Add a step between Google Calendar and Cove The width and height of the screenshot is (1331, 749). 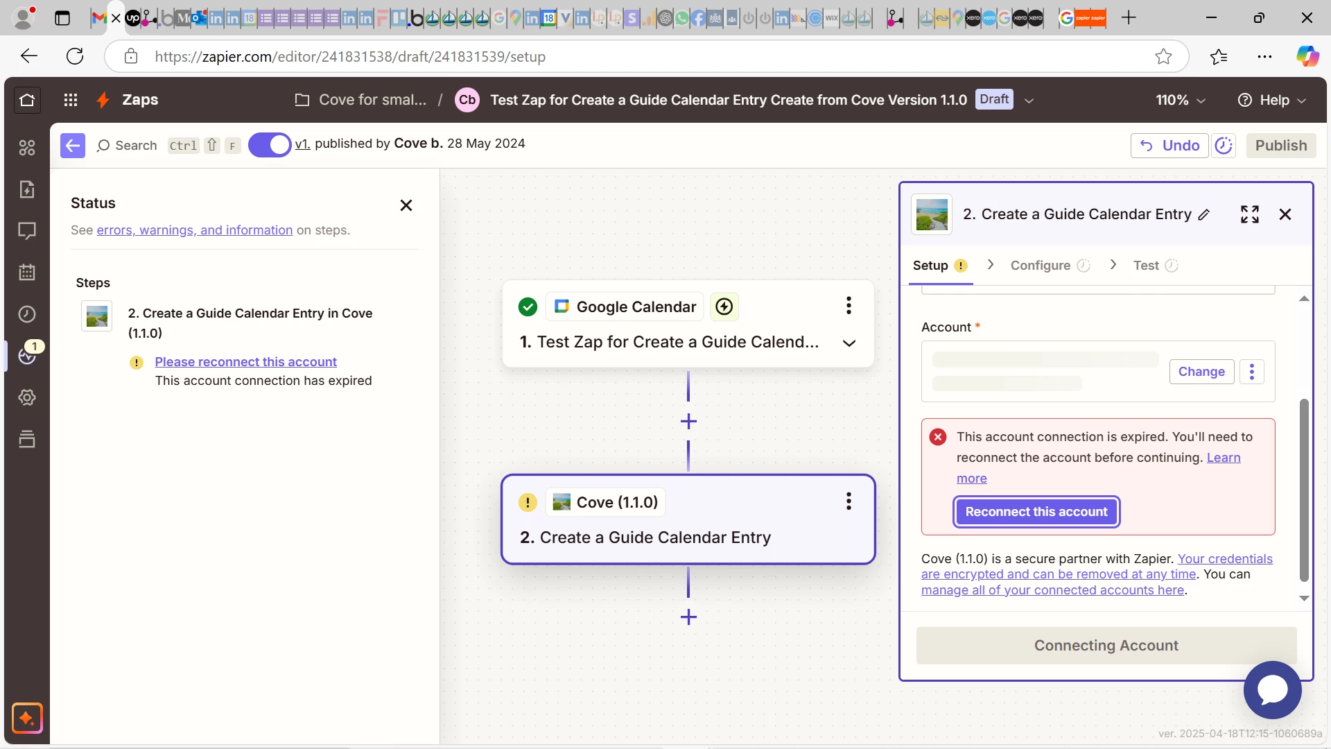[688, 422]
